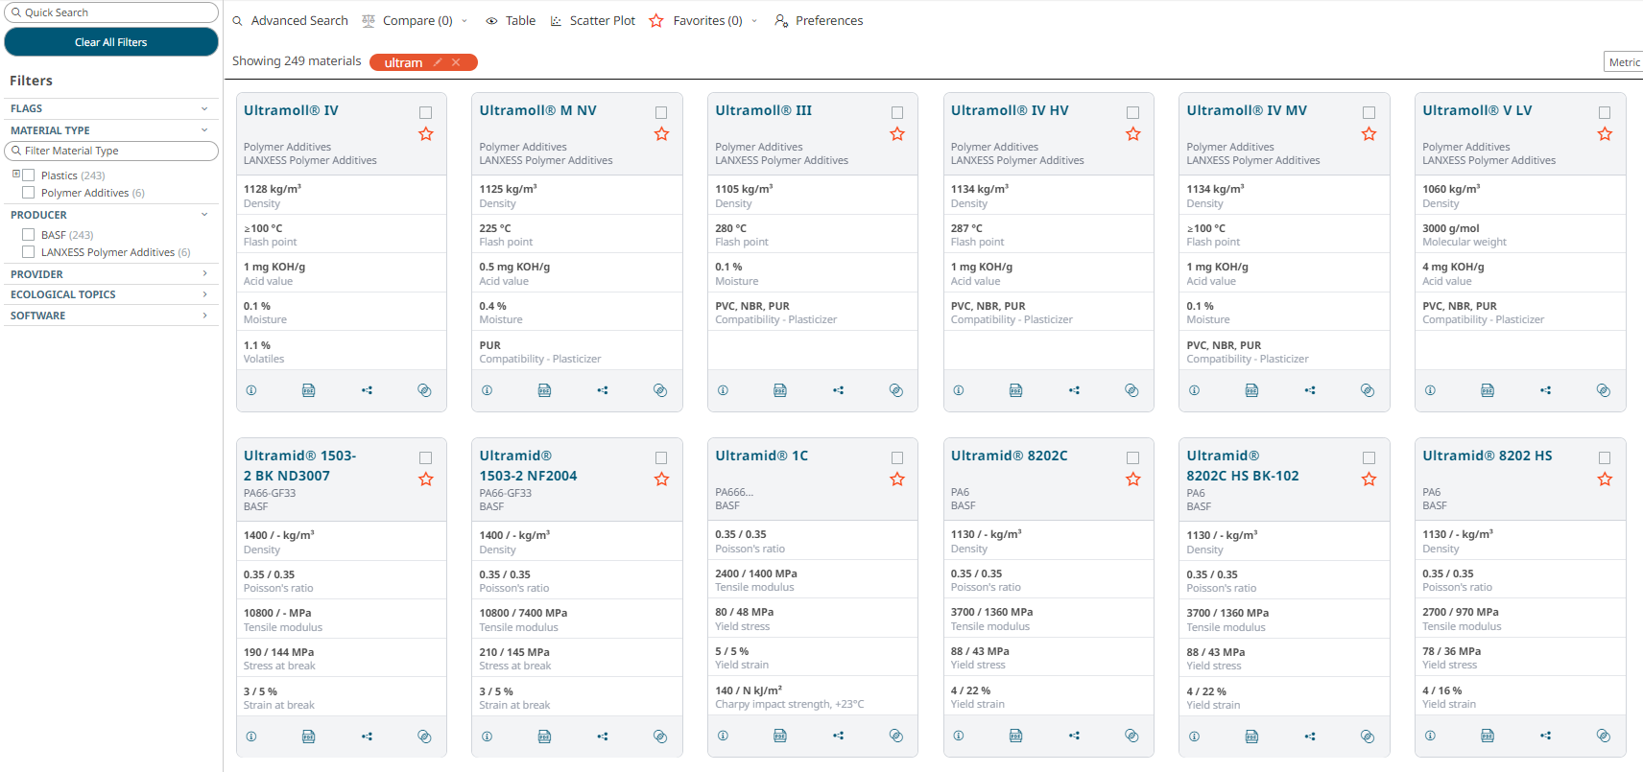The height and width of the screenshot is (772, 1643).
Task: Tick compare checkbox on Ultramid® 1503-2 NF2004
Action: (x=661, y=458)
